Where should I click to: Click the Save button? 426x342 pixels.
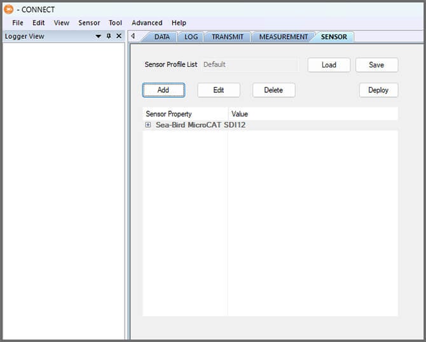[x=376, y=65]
